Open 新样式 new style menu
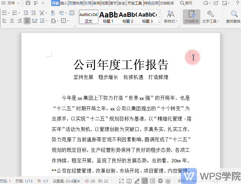This screenshot has height=184, width=241. pos(171,17)
